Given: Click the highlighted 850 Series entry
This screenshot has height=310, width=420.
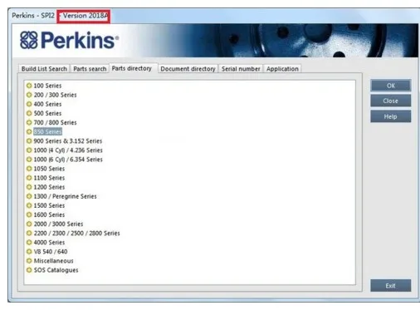Looking at the screenshot, I should [47, 131].
